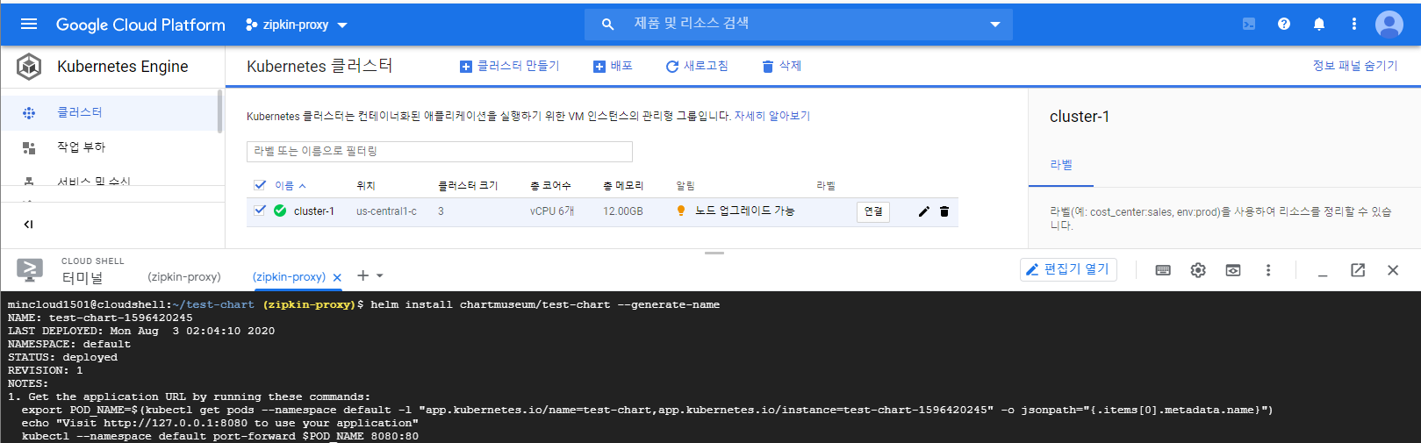The image size is (1421, 443).
Task: Open the notifications bell
Action: pyautogui.click(x=1319, y=25)
